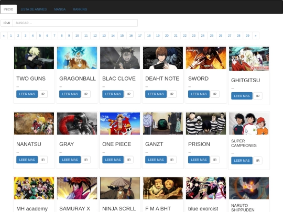Open the INICIO tab
Image resolution: width=283 pixels, height=212 pixels.
[x=8, y=9]
